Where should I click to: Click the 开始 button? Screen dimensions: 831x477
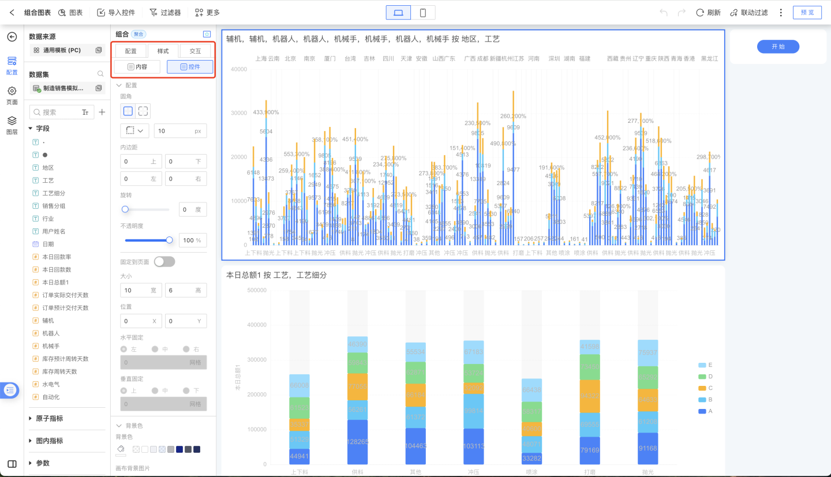point(778,47)
